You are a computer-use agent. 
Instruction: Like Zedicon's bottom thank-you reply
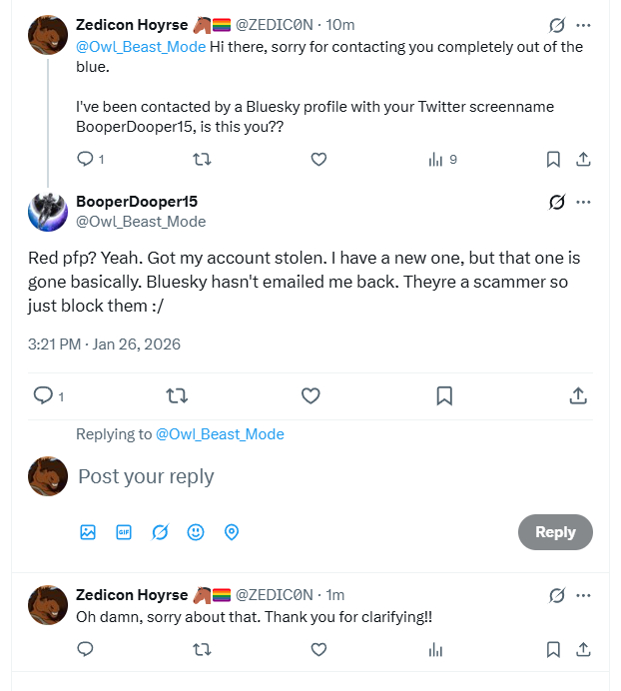(x=318, y=649)
